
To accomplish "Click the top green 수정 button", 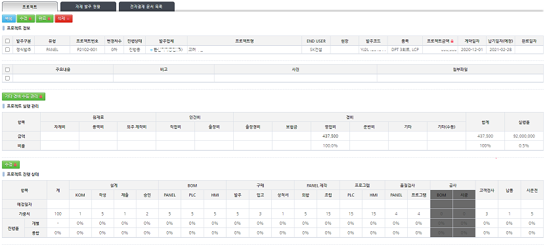I will 25,18.
